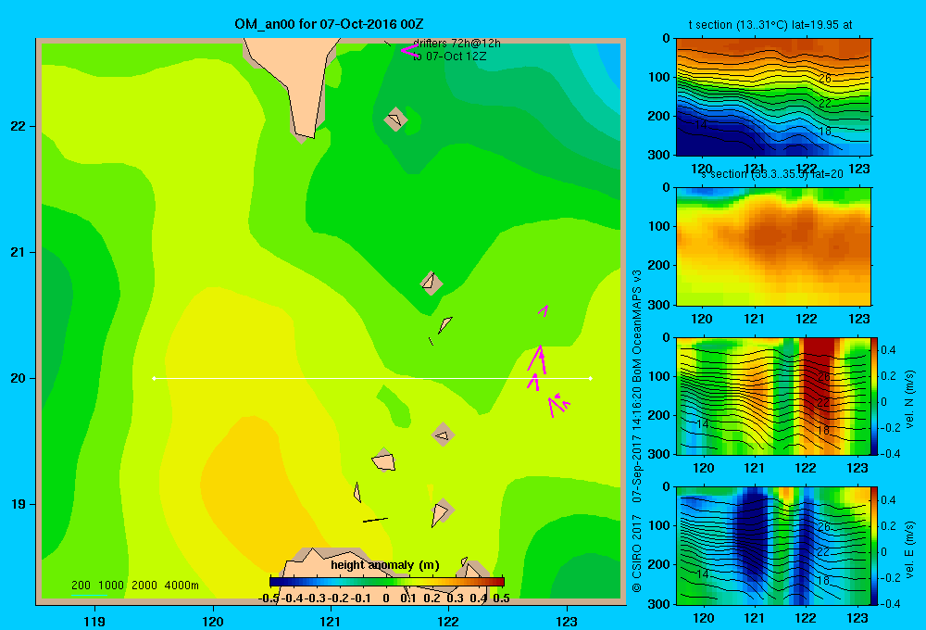Click the '14' contour label in temperature section
This screenshot has height=630, width=926.
click(x=701, y=125)
